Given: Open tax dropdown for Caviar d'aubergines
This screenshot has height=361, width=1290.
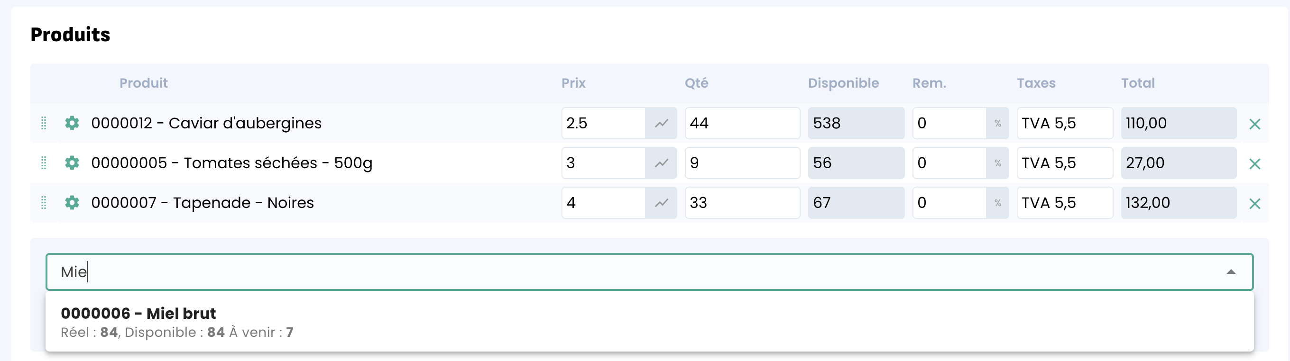Looking at the screenshot, I should click(x=1064, y=123).
